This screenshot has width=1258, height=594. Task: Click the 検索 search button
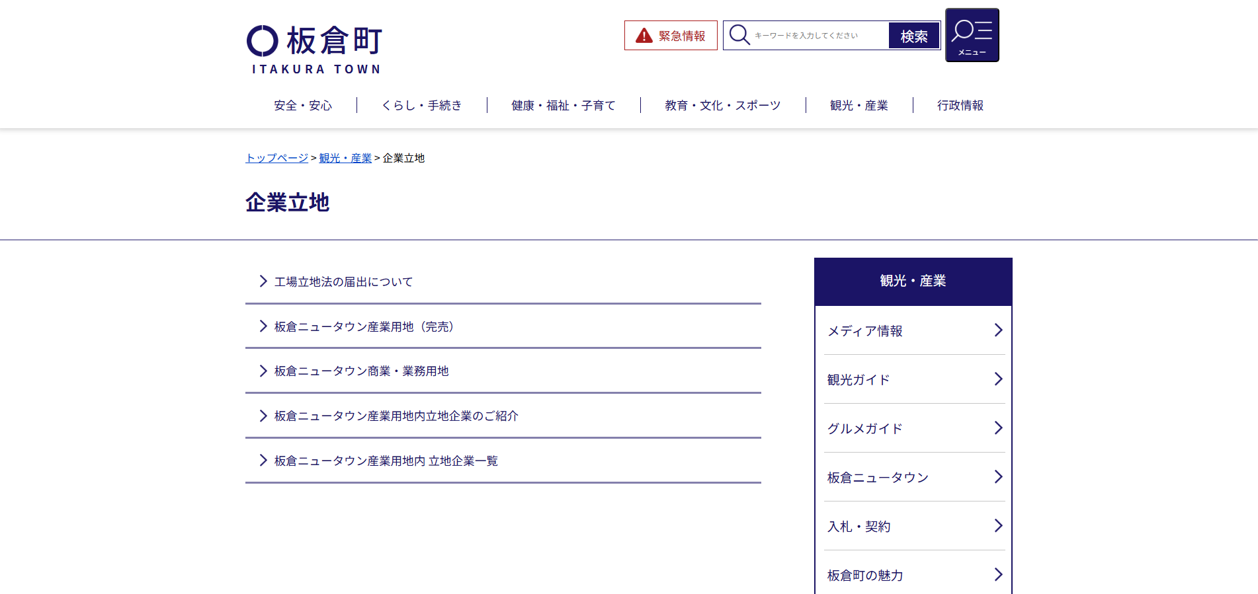(913, 36)
